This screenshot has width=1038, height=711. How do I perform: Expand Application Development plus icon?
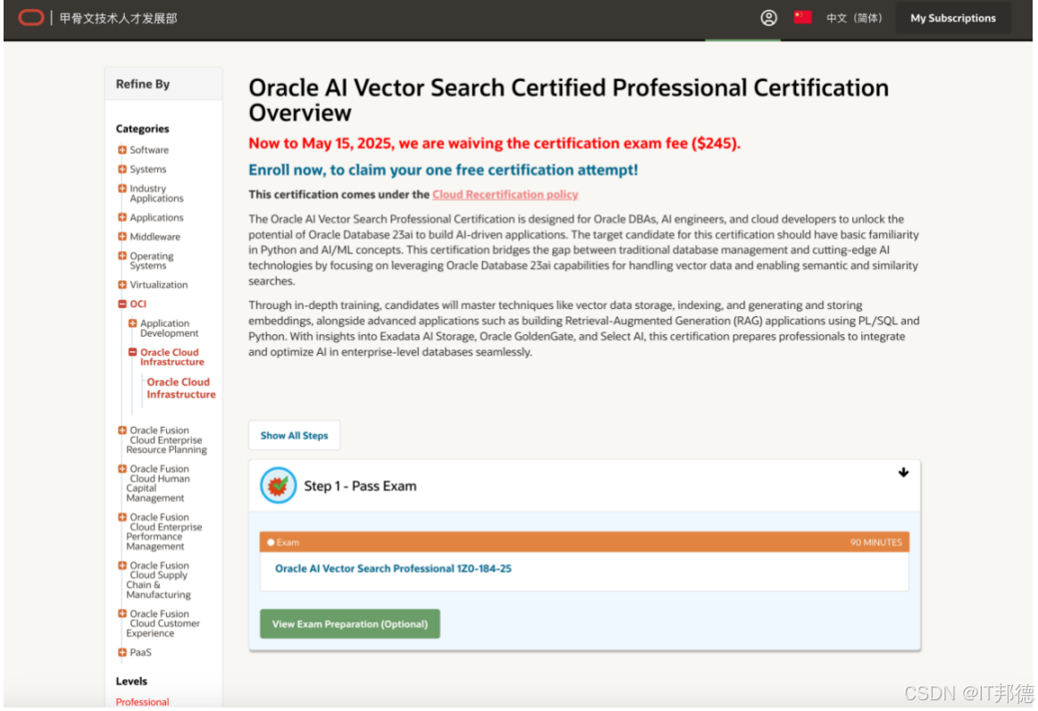(x=132, y=323)
